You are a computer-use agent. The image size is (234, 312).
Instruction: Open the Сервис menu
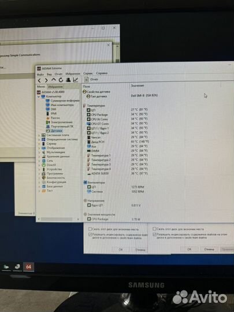tap(88, 73)
